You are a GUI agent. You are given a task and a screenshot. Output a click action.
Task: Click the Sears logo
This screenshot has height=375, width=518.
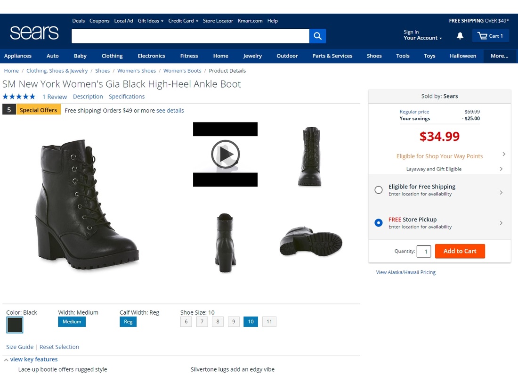pyautogui.click(x=34, y=33)
